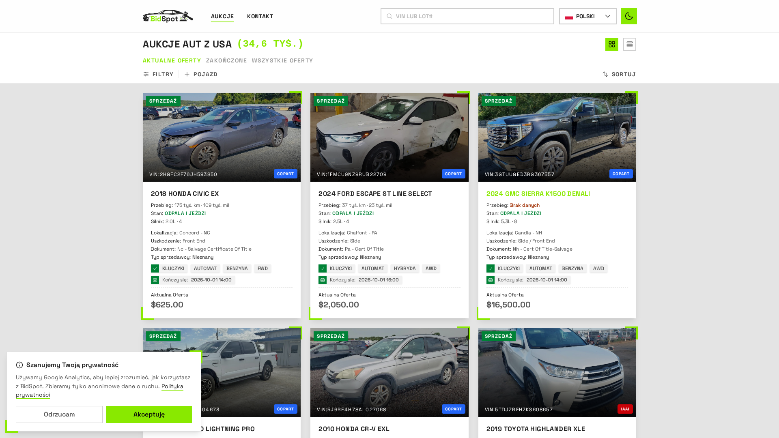Open the KONTAKT menu item
Screen dimensions: 779x438
(260, 16)
